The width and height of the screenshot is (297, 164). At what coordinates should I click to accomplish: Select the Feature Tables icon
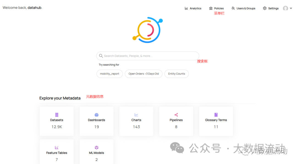point(56,147)
